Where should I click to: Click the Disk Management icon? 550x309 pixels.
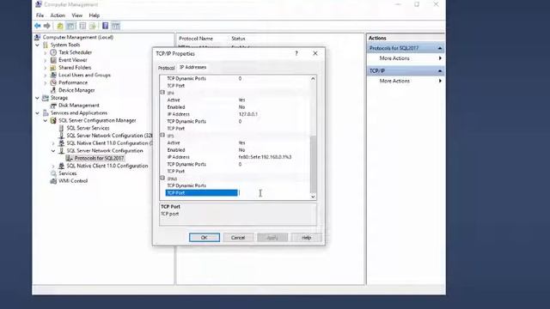53,106
